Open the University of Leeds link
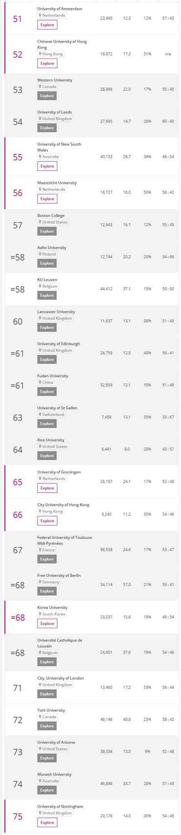 tap(55, 112)
